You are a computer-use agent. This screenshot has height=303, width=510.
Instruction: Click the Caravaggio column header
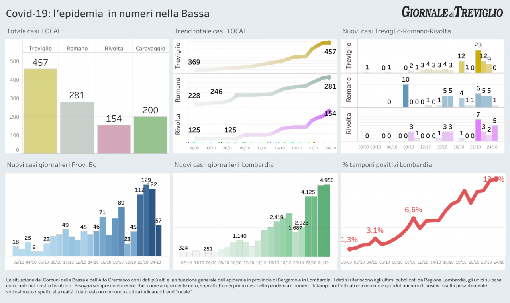coord(151,48)
